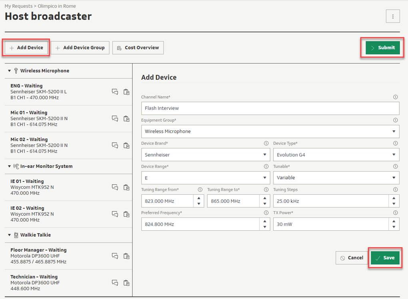
Task: Collapse the Walkie Talkie group
Action: tap(10, 235)
